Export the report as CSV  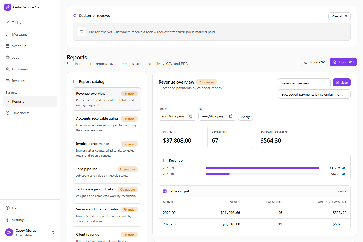[314, 62]
